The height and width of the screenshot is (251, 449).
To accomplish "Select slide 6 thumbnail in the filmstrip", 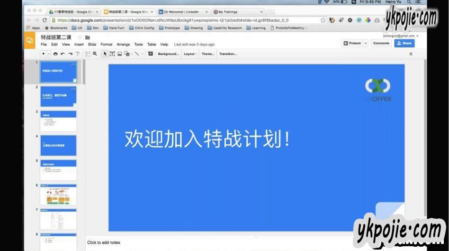I will pos(58,195).
